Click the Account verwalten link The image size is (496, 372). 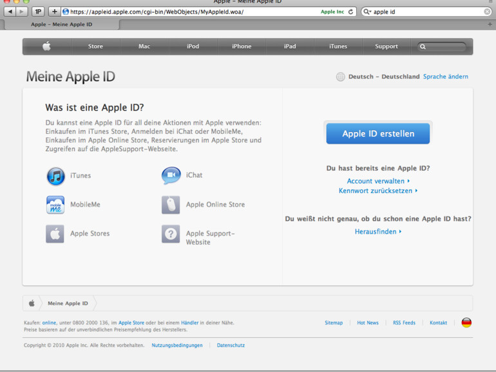tap(378, 181)
